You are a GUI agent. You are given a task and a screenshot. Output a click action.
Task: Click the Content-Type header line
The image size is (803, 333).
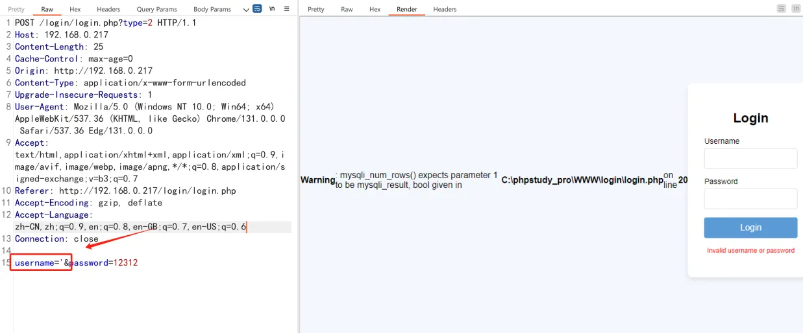tap(130, 83)
